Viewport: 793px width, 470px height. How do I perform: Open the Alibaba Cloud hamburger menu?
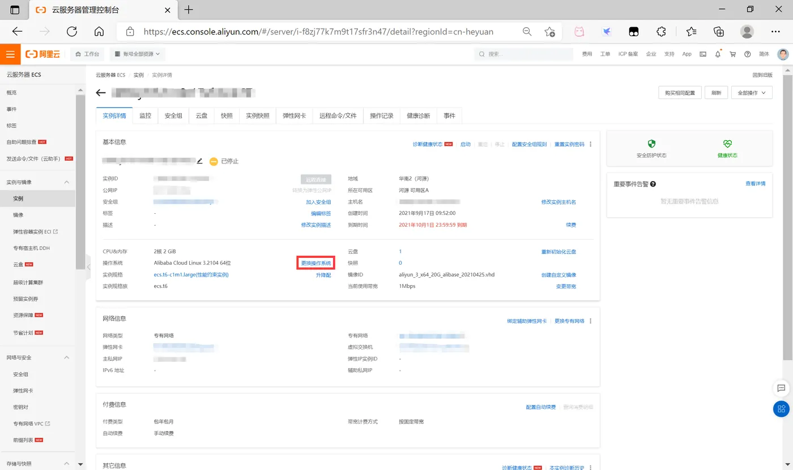[x=10, y=54]
